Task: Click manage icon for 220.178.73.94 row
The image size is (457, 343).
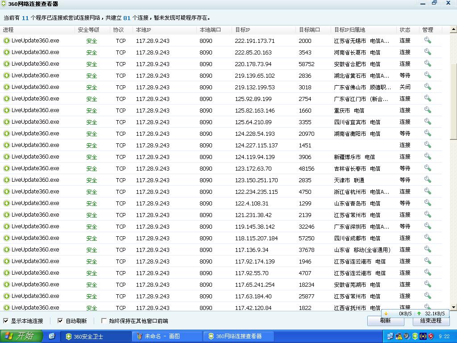Action: pos(428,63)
